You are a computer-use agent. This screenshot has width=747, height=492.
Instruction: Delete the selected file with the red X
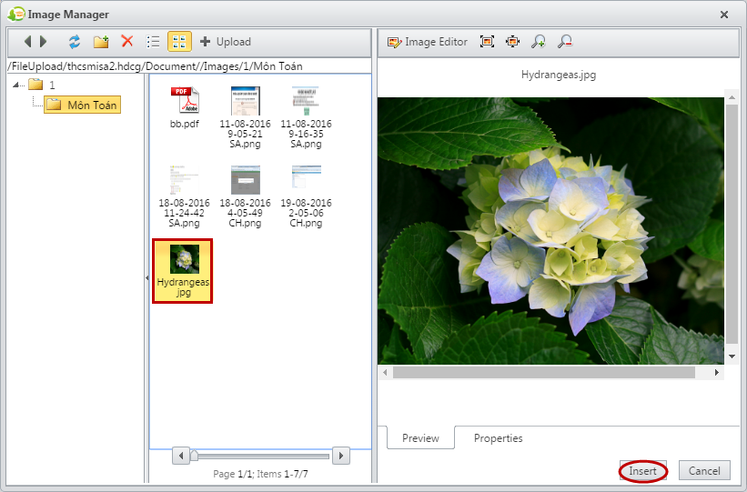[127, 42]
